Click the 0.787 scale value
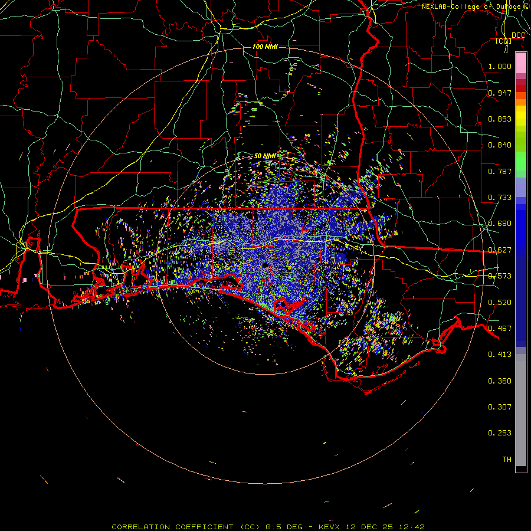Screen dimensions: 531x531 click(x=500, y=171)
